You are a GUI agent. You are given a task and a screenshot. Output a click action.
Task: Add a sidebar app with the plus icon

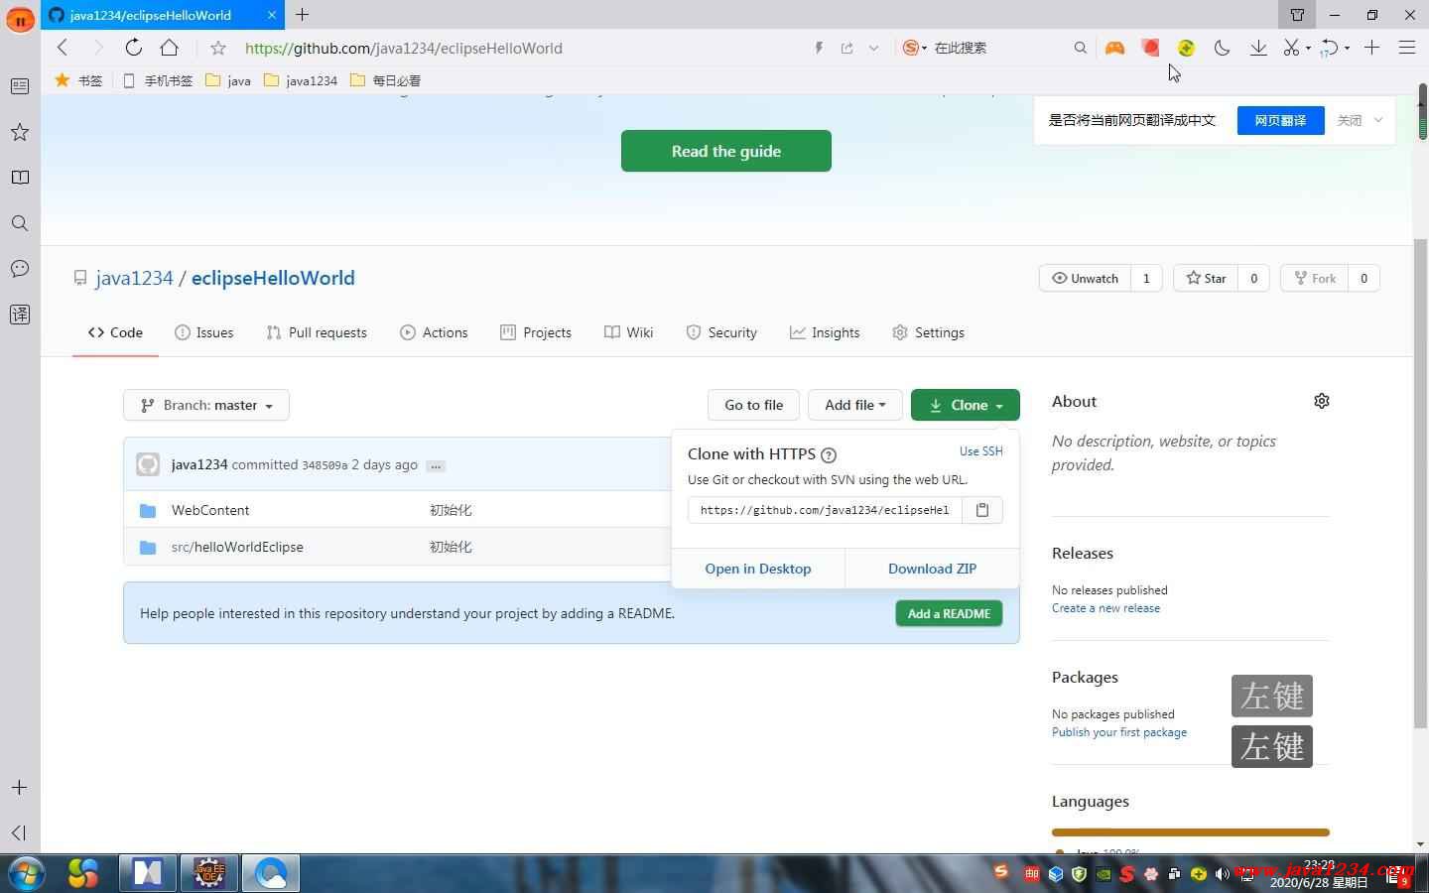(x=19, y=788)
